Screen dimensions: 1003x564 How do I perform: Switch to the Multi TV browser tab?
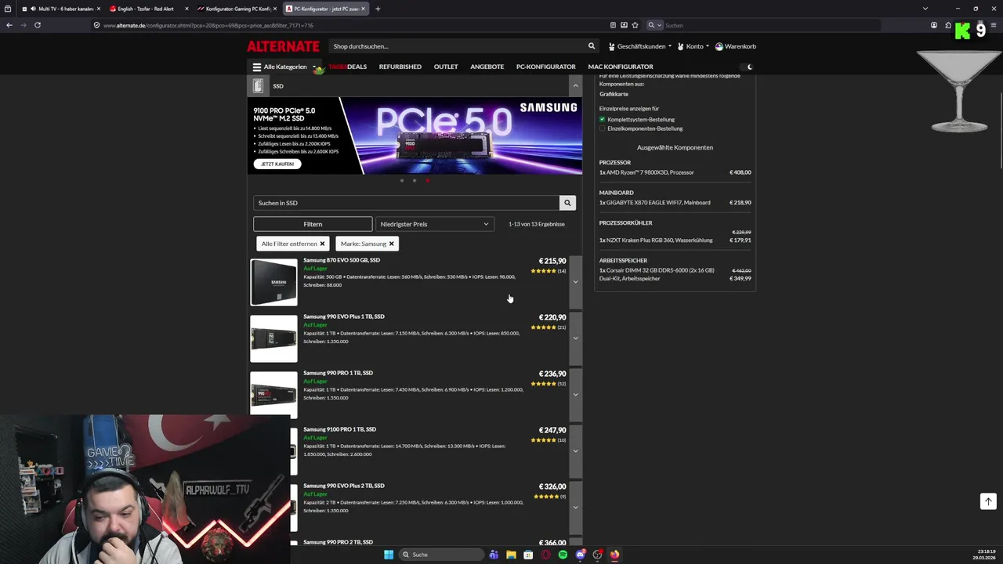point(61,9)
